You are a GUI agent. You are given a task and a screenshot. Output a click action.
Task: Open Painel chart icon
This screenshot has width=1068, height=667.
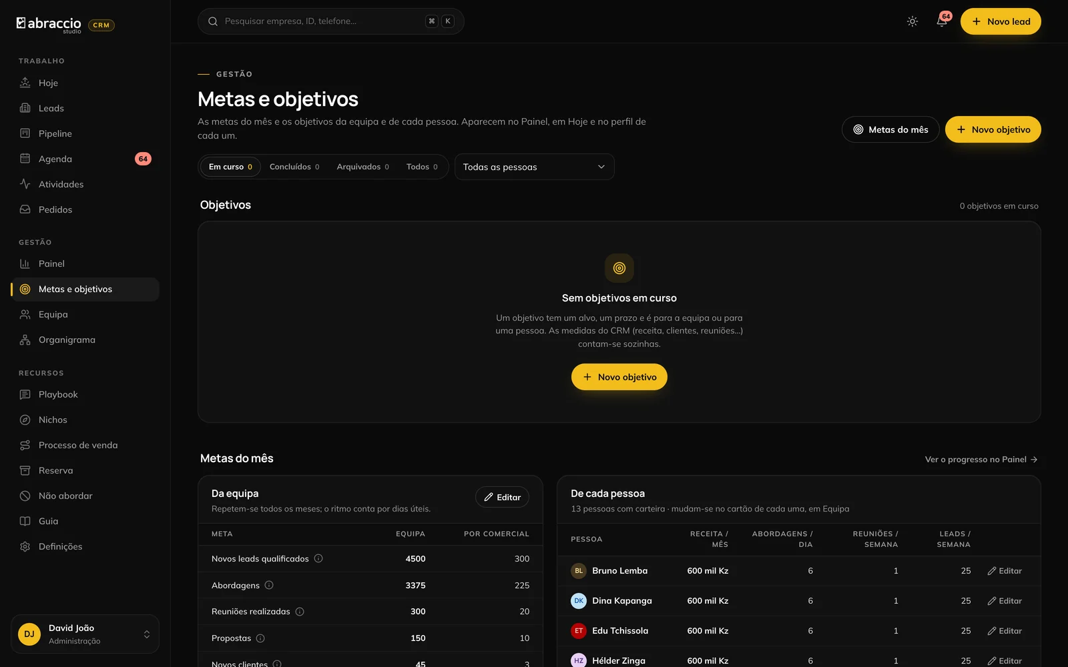pyautogui.click(x=25, y=263)
